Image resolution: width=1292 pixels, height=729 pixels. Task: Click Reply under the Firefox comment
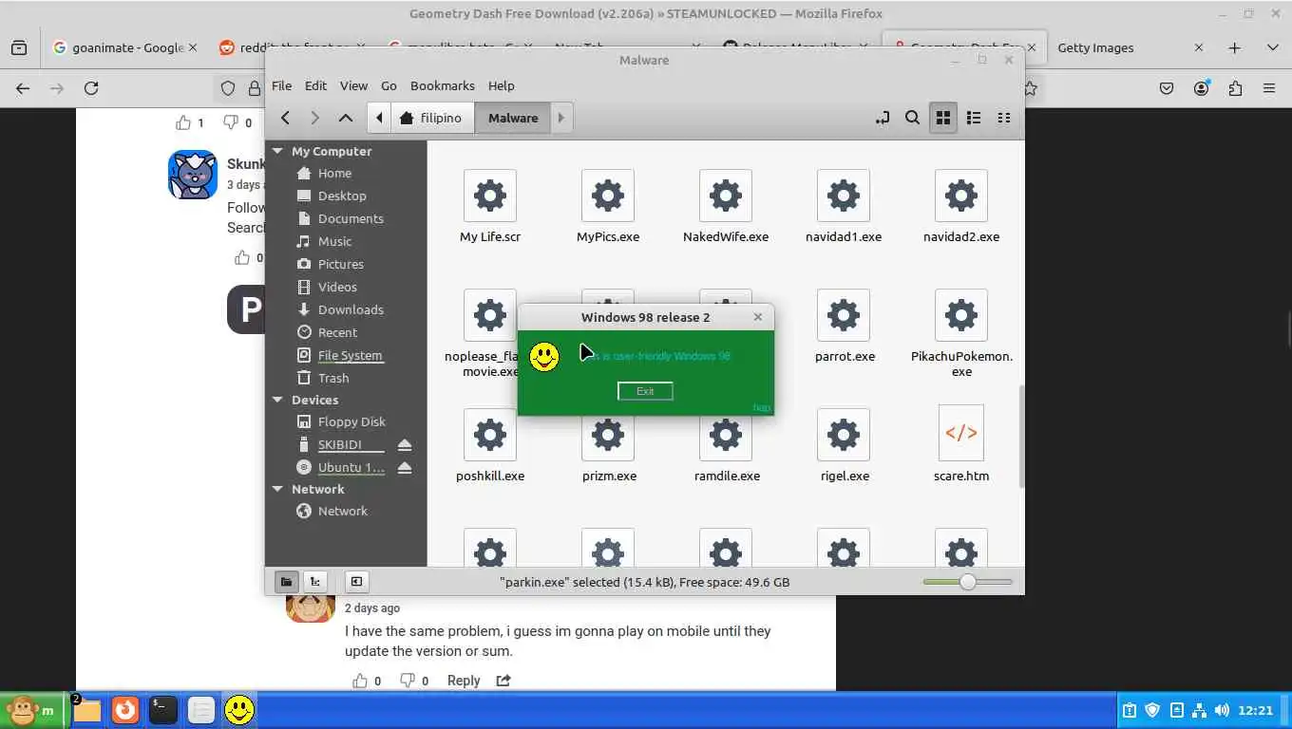pyautogui.click(x=464, y=681)
